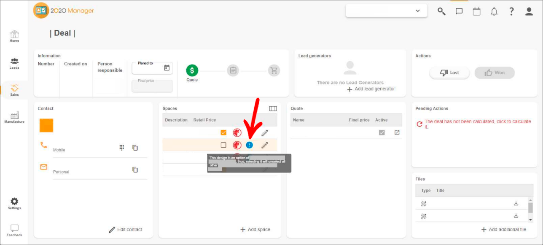Screen dimensions: 543x245
Task: Open the Mobile dial pad icon
Action: 121,147
